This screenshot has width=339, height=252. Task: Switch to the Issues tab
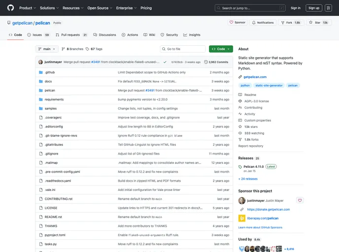pos(38,35)
